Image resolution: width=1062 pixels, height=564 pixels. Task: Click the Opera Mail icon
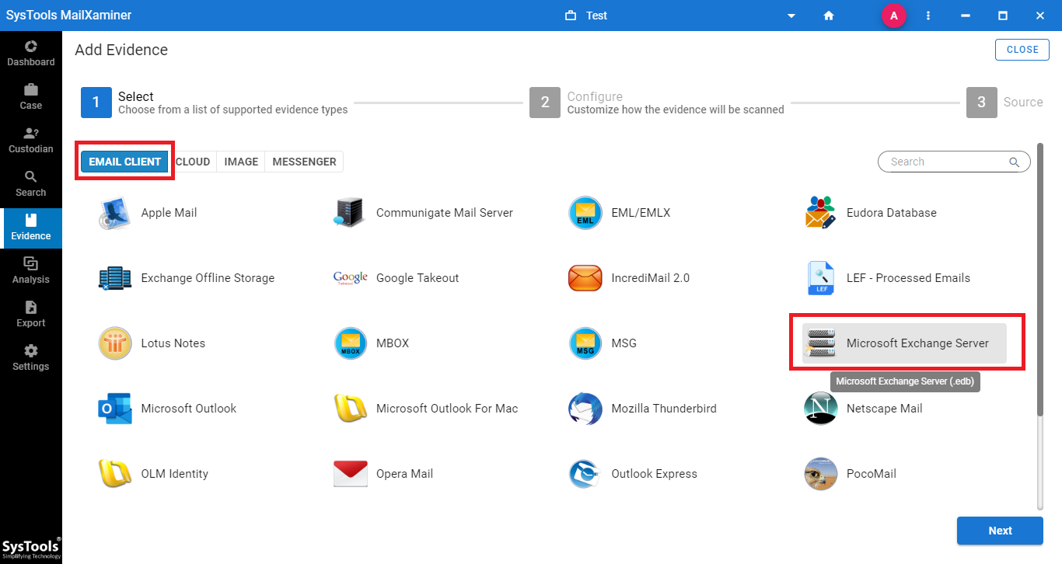point(351,474)
